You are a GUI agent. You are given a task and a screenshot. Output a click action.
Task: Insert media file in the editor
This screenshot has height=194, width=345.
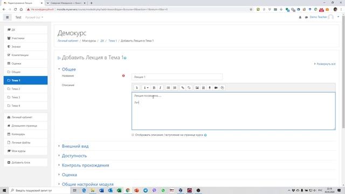click(x=203, y=88)
